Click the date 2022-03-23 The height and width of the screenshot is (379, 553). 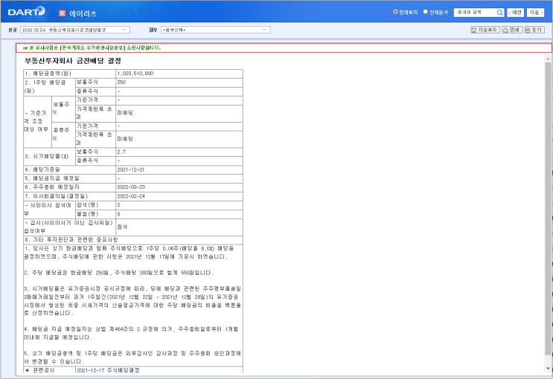pos(131,187)
